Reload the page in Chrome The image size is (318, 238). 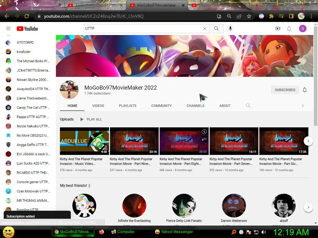[27, 16]
